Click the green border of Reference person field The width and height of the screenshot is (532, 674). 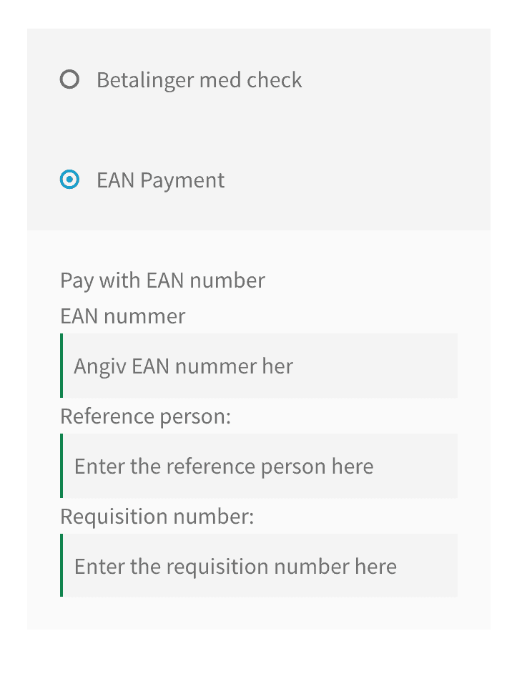click(61, 466)
